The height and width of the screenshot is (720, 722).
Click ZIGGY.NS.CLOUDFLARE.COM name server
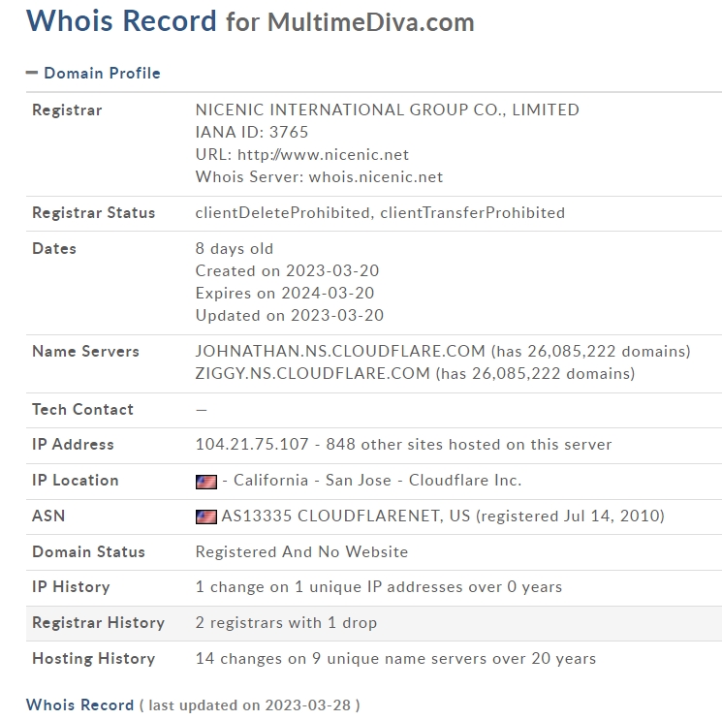point(313,373)
